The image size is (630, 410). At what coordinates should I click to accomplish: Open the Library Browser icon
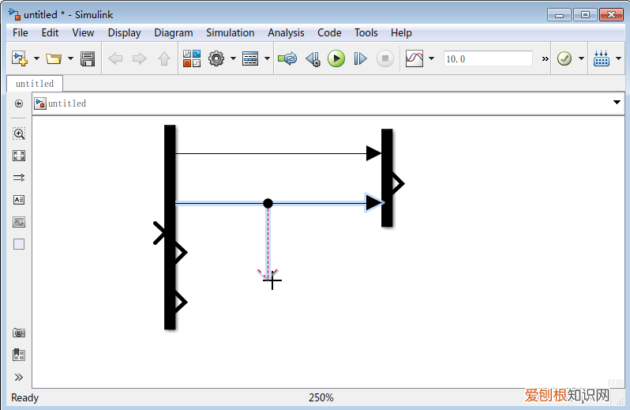[x=192, y=58]
